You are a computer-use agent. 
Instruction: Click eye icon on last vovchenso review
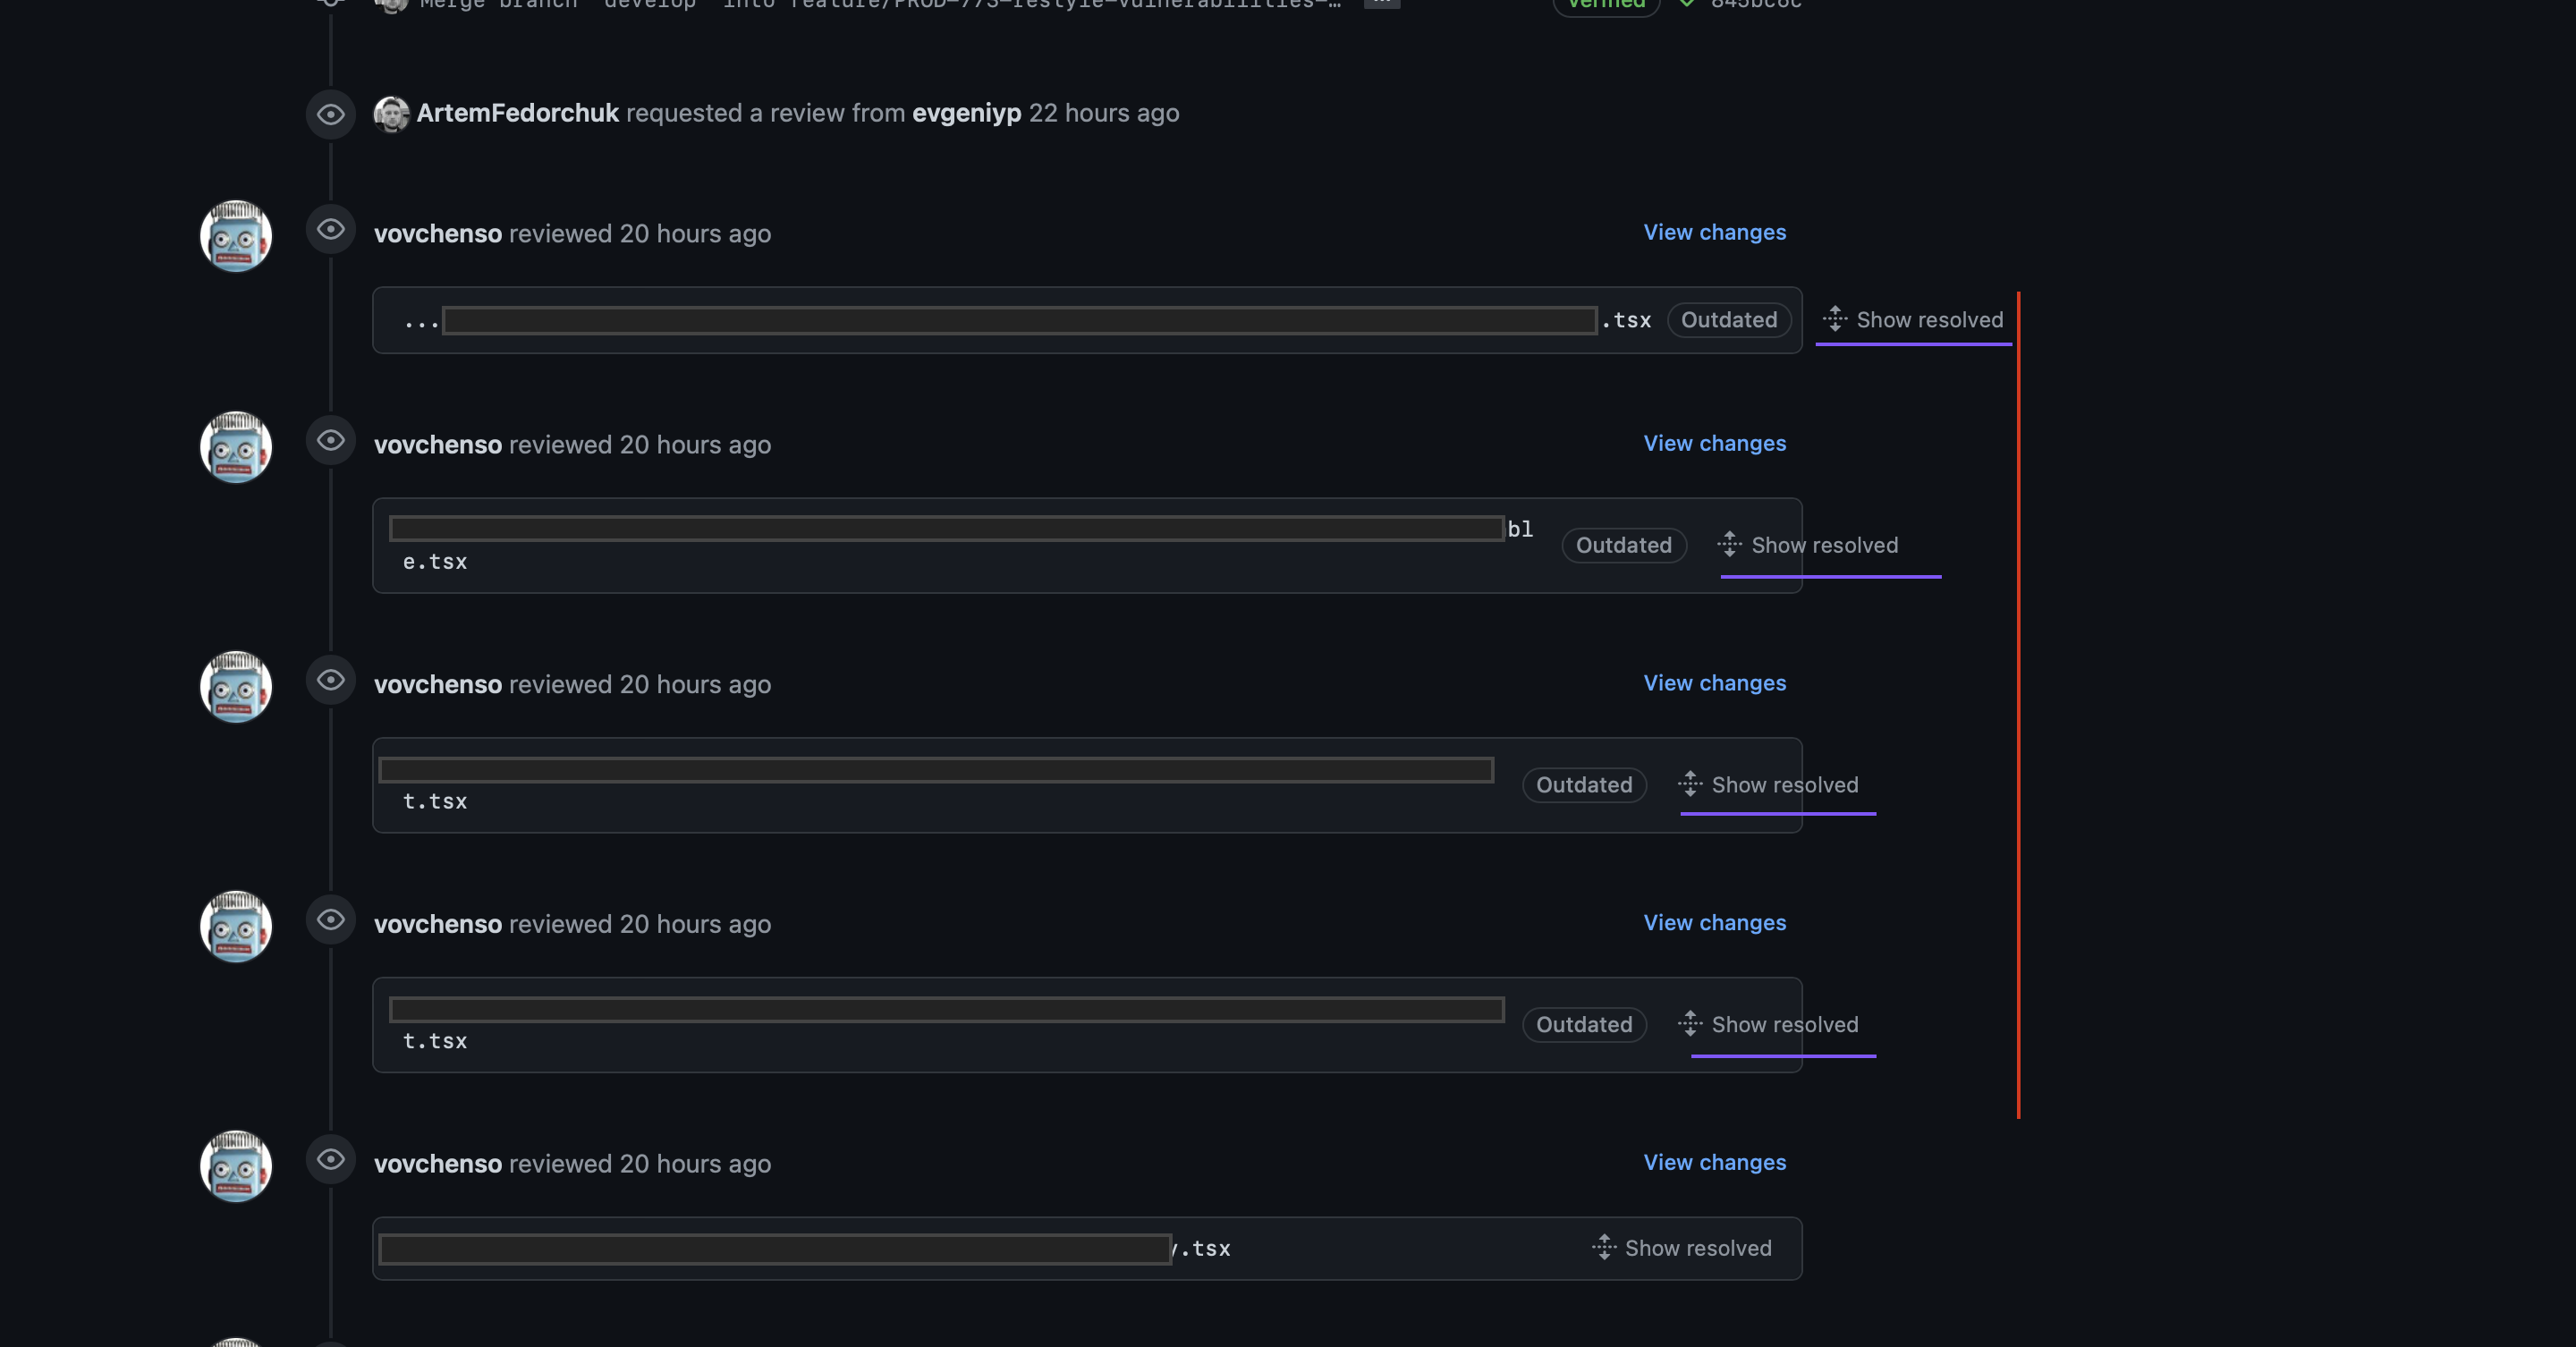[x=331, y=1159]
